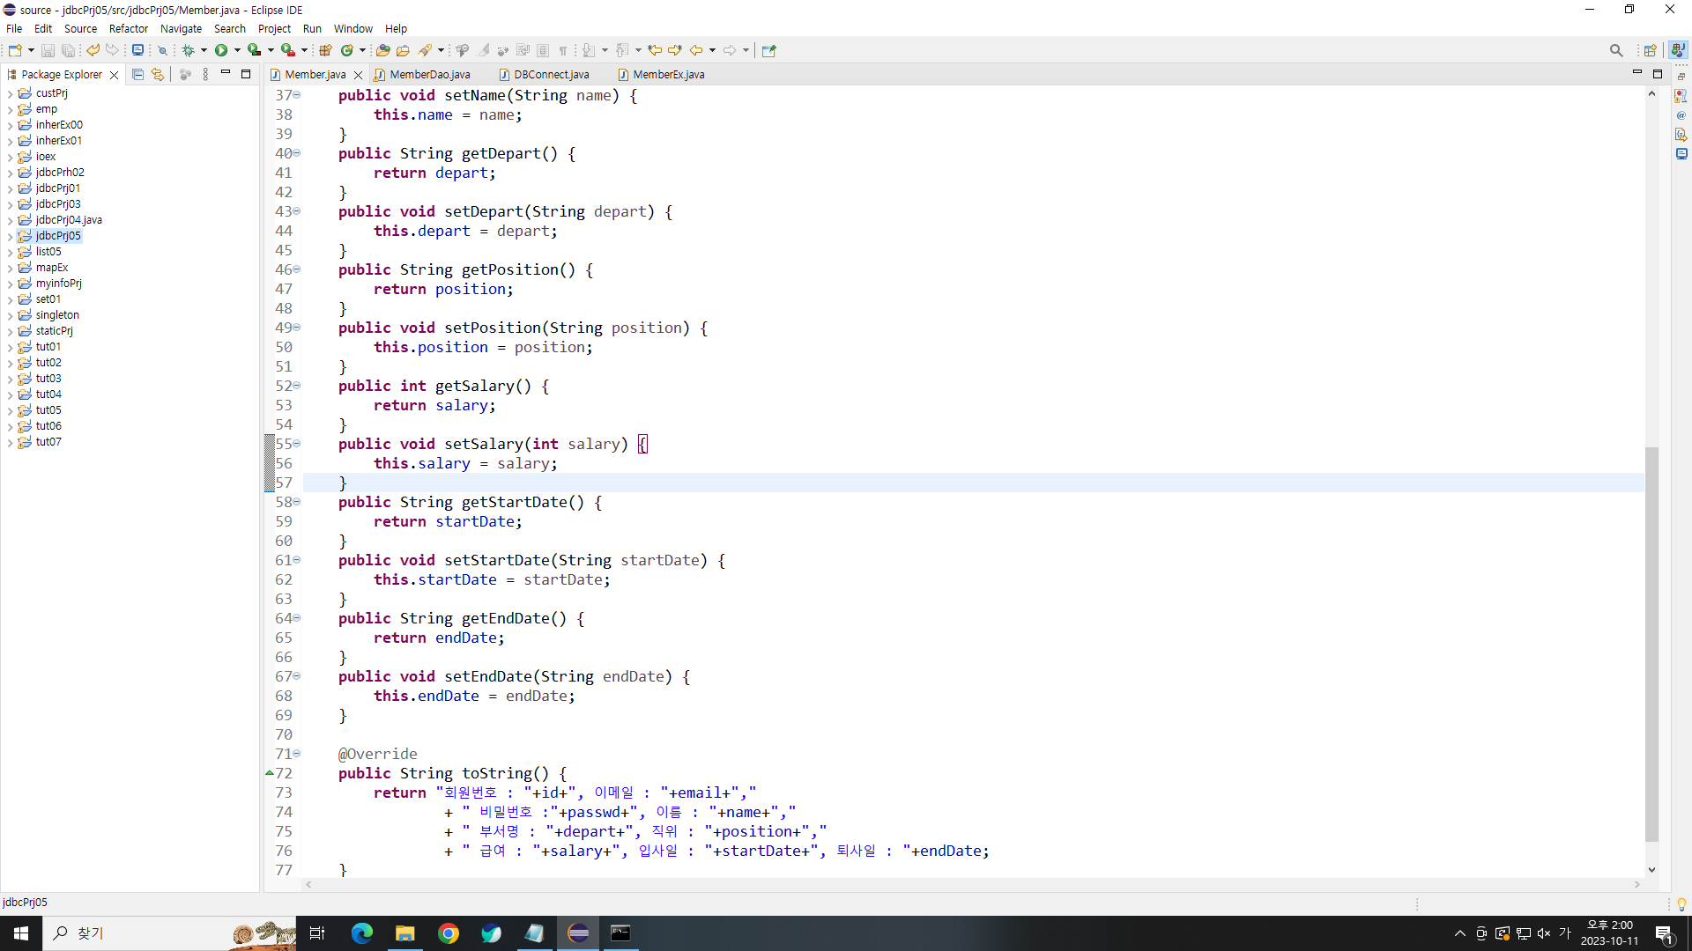Expand the jdbcPrj05 project tree node

[10, 236]
